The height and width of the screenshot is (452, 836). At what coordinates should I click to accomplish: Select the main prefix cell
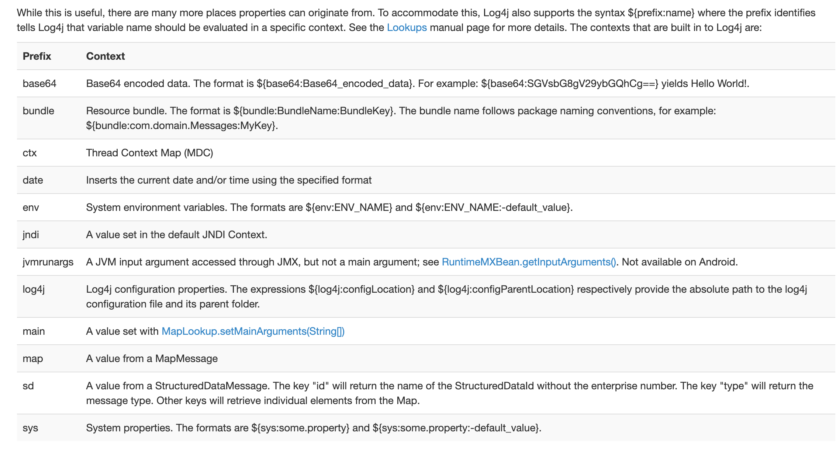(x=34, y=331)
